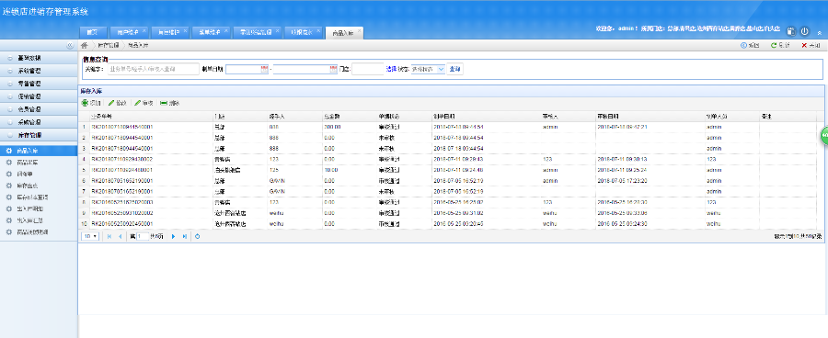This screenshot has height=338, width=828.
Task: Go to first page in pager
Action: [x=109, y=236]
